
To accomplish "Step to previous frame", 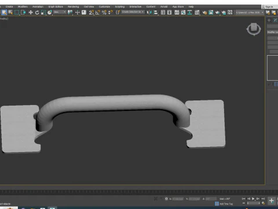I will 248,199.
